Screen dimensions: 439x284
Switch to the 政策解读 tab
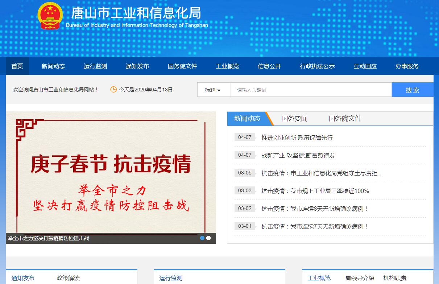click(x=68, y=278)
